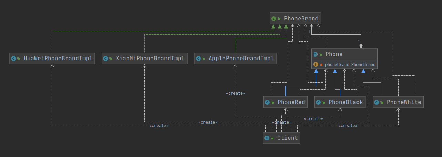Select the HuaWeiPhoneBrandImpl class label
442x157 pixels.
coord(58,59)
